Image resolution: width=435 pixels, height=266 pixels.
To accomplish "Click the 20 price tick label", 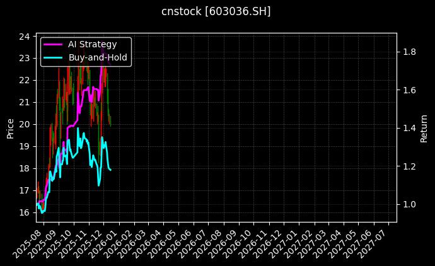I will pos(25,124).
